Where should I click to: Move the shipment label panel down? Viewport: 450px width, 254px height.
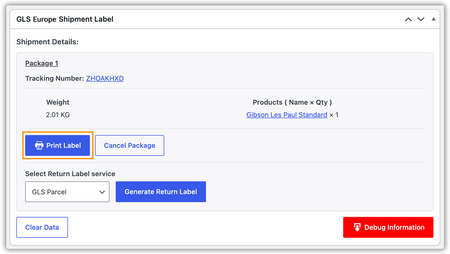tap(421, 19)
